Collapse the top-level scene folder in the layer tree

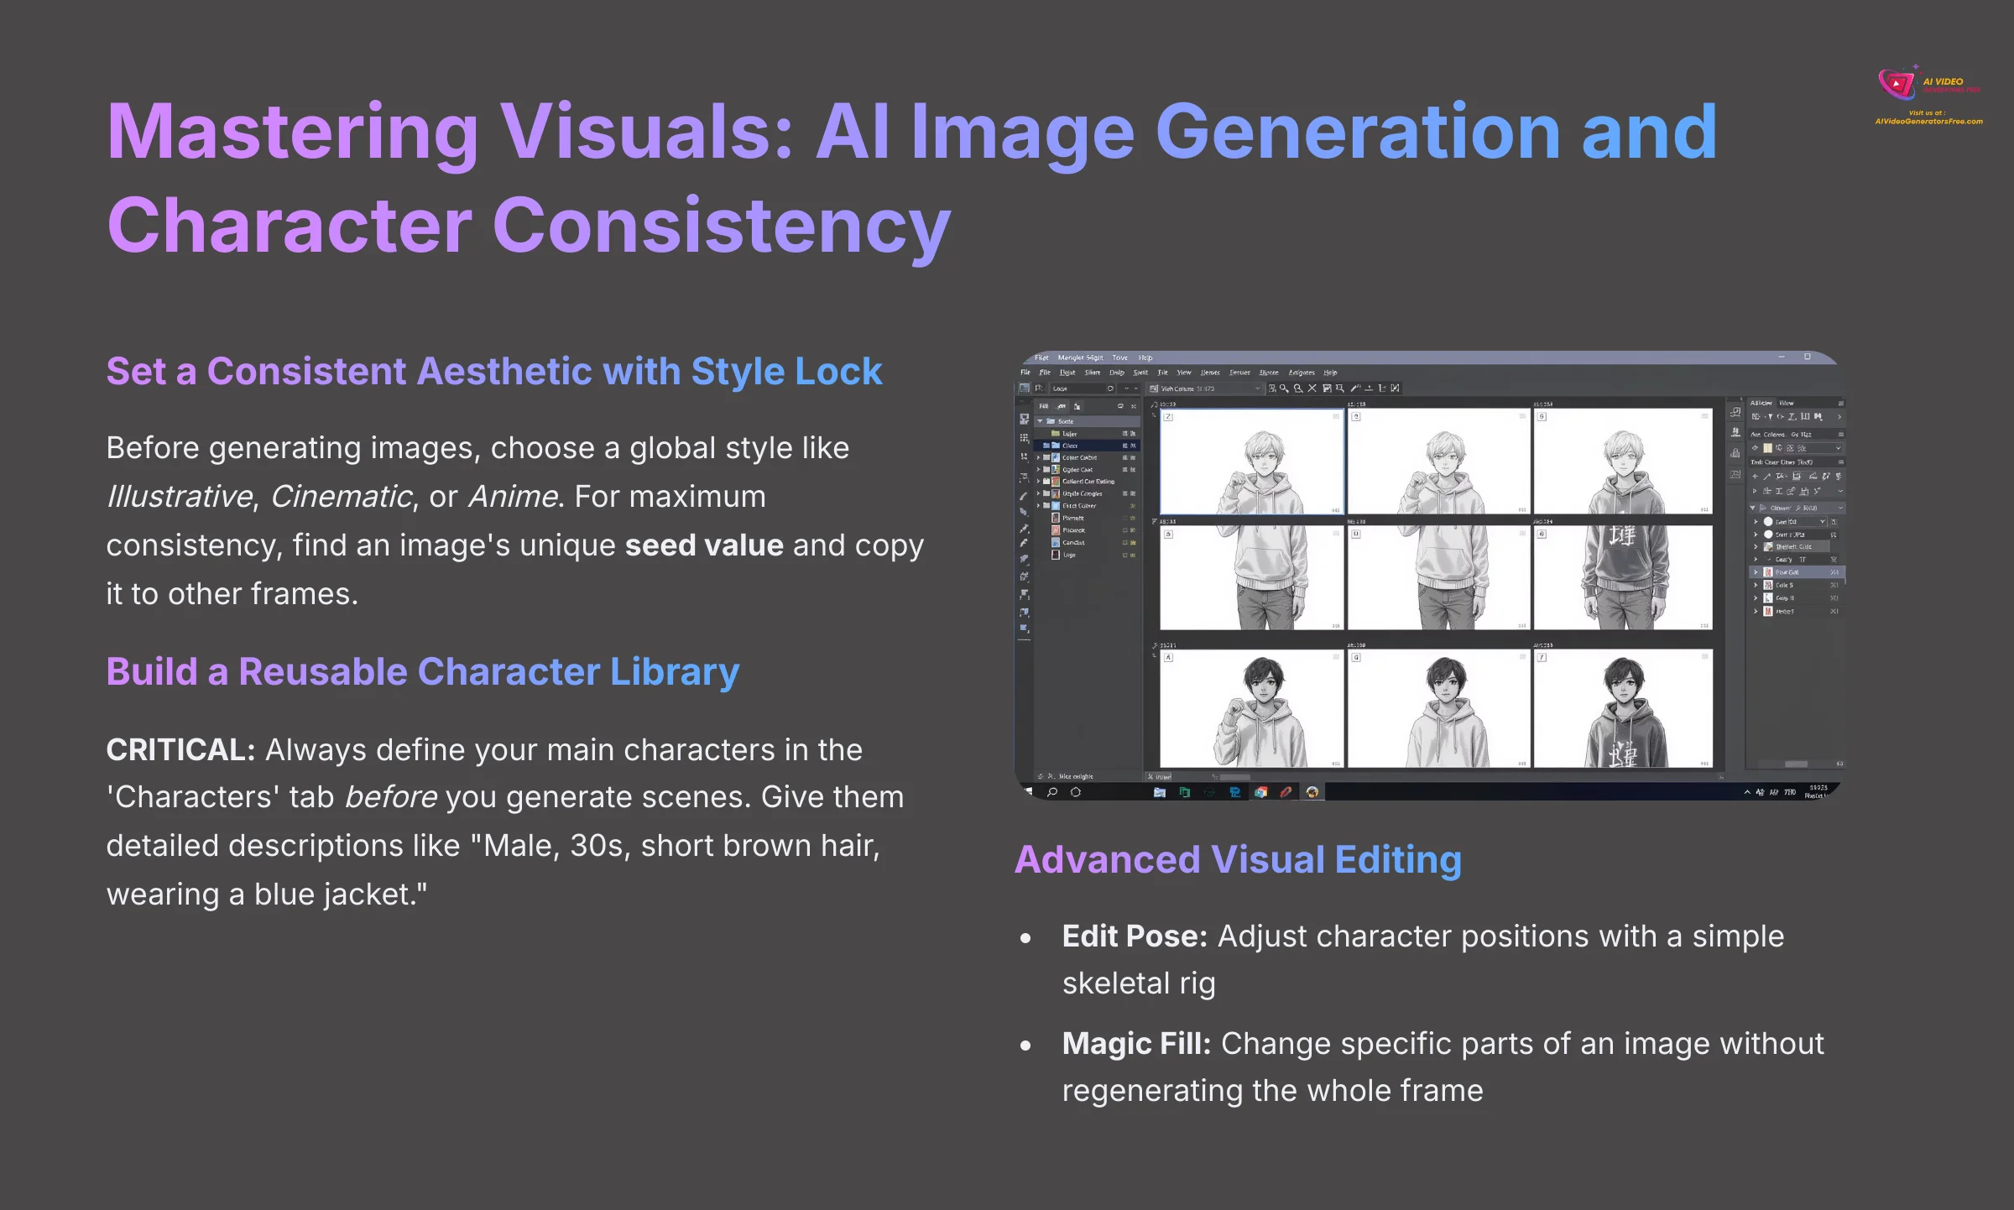click(x=1040, y=421)
